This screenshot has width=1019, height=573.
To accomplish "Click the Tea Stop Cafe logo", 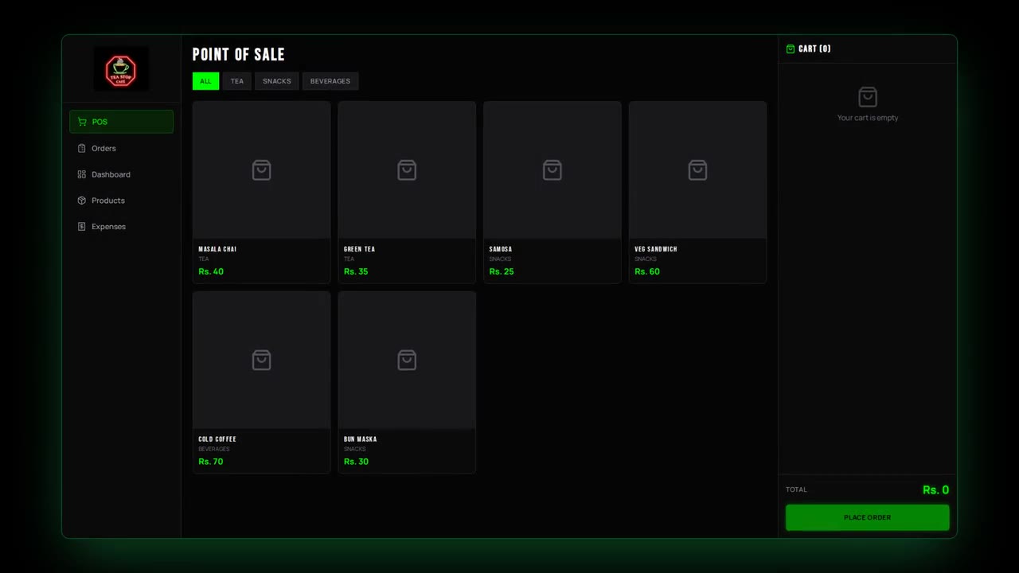I will (121, 69).
